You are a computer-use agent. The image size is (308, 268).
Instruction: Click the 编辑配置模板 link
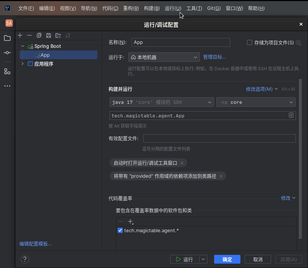[x=35, y=244]
